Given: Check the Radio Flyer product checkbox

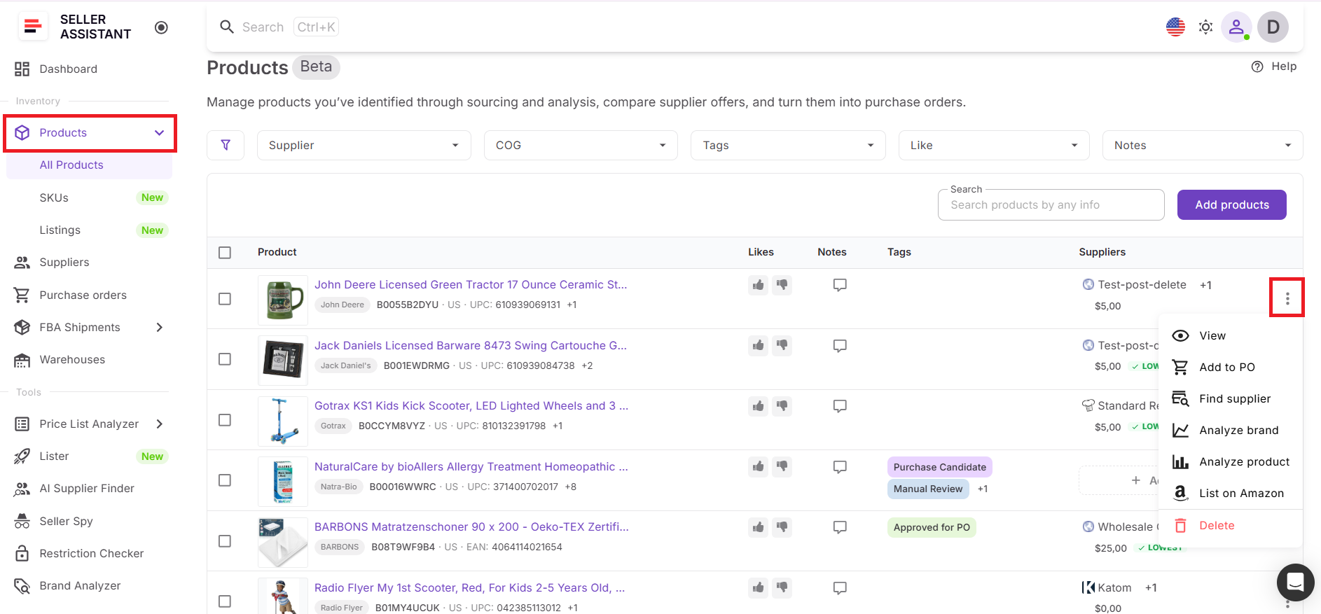Looking at the screenshot, I should [x=225, y=601].
